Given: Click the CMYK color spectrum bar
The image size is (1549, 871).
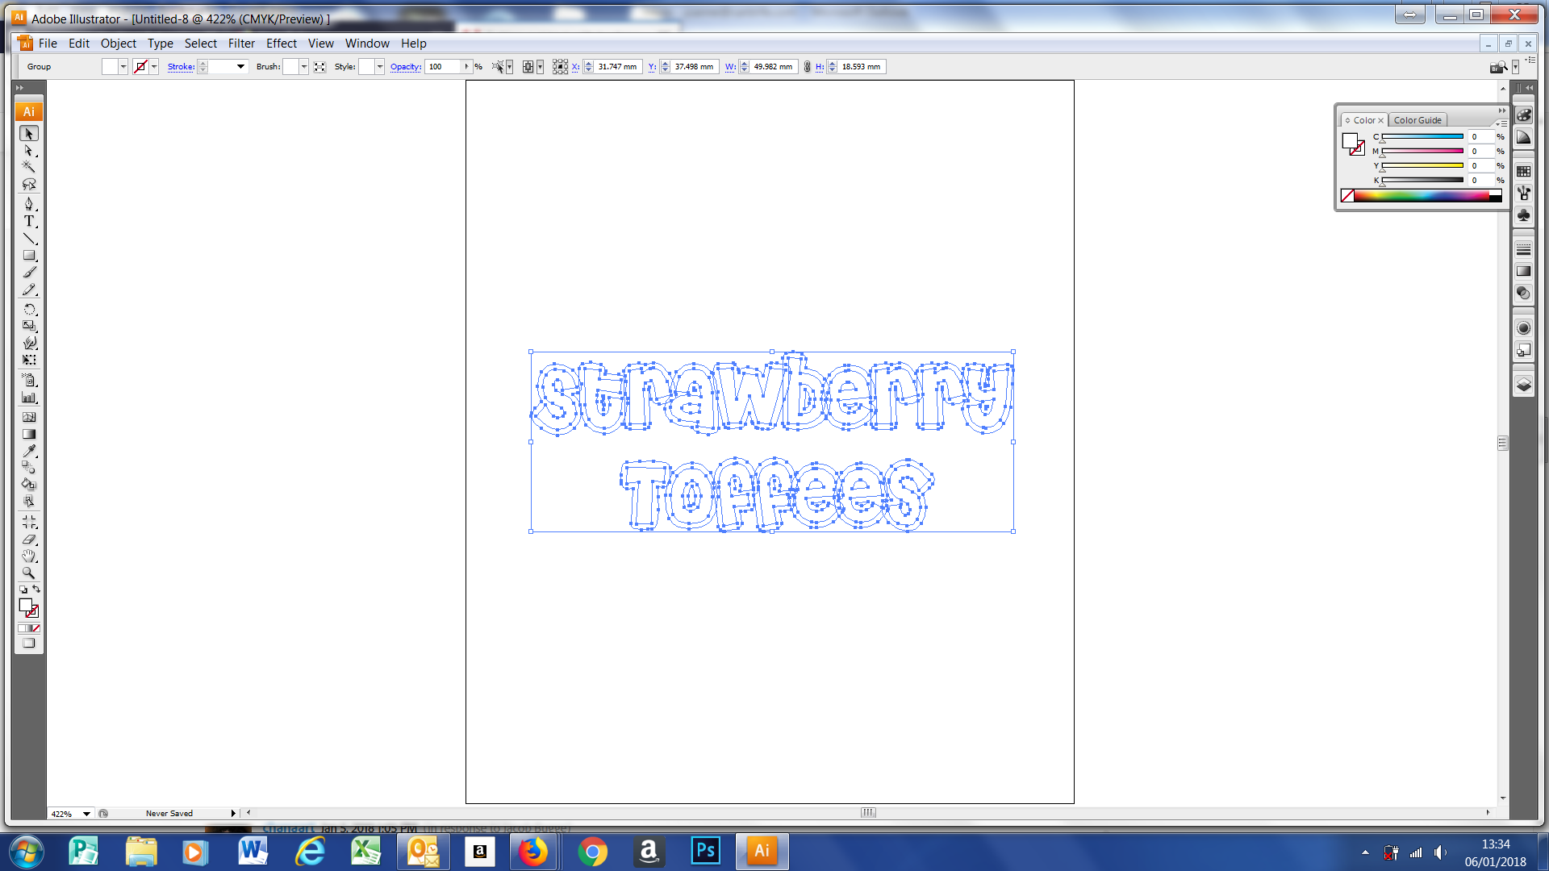Looking at the screenshot, I should [x=1423, y=196].
